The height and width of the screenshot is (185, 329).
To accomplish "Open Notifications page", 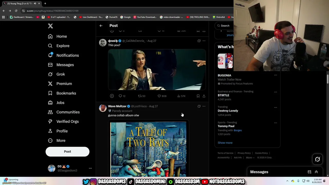I will pyautogui.click(x=63, y=55).
